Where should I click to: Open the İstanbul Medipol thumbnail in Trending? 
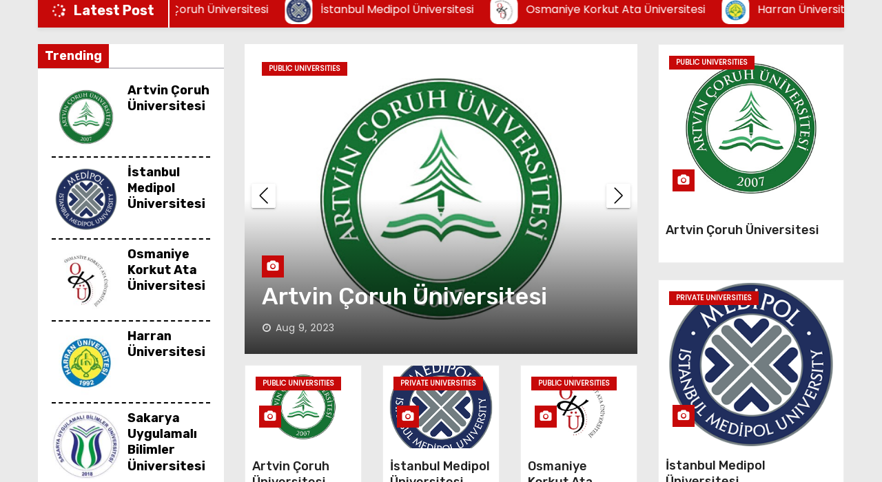(86, 199)
